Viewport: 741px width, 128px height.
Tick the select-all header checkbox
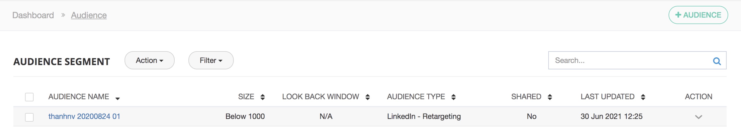(x=29, y=97)
